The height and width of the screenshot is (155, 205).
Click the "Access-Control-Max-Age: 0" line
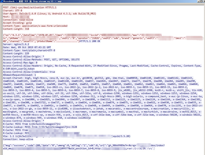pyautogui.click(x=20, y=63)
